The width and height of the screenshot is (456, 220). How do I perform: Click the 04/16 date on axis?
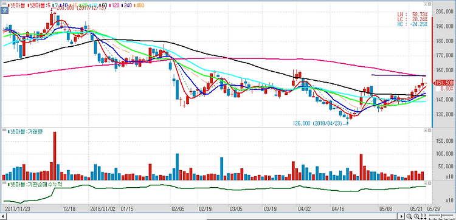coord(337,208)
